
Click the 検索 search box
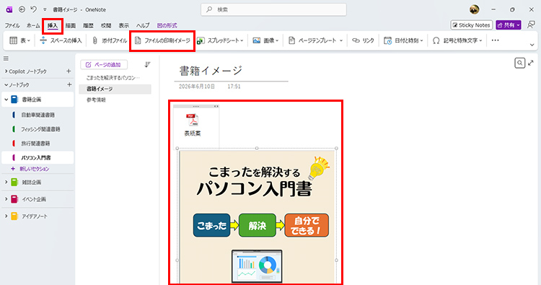point(273,9)
